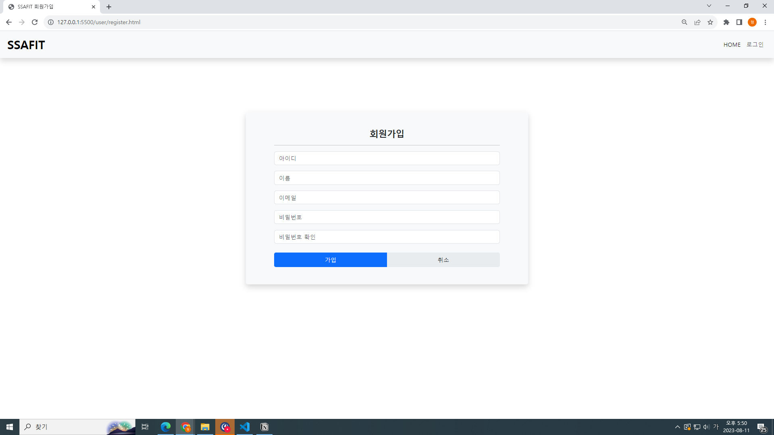
Task: Reload the register page
Action: point(35,22)
